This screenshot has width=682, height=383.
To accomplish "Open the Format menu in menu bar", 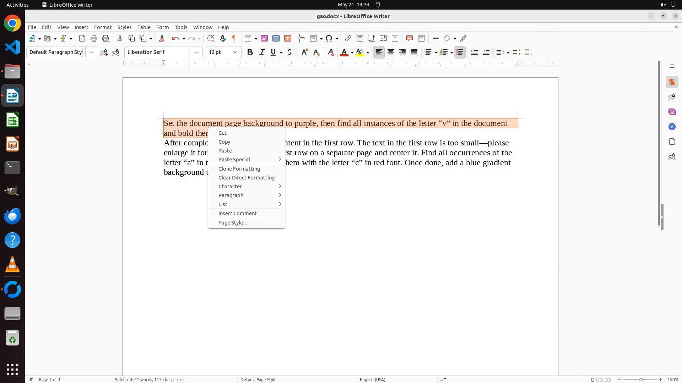I will 103,27.
